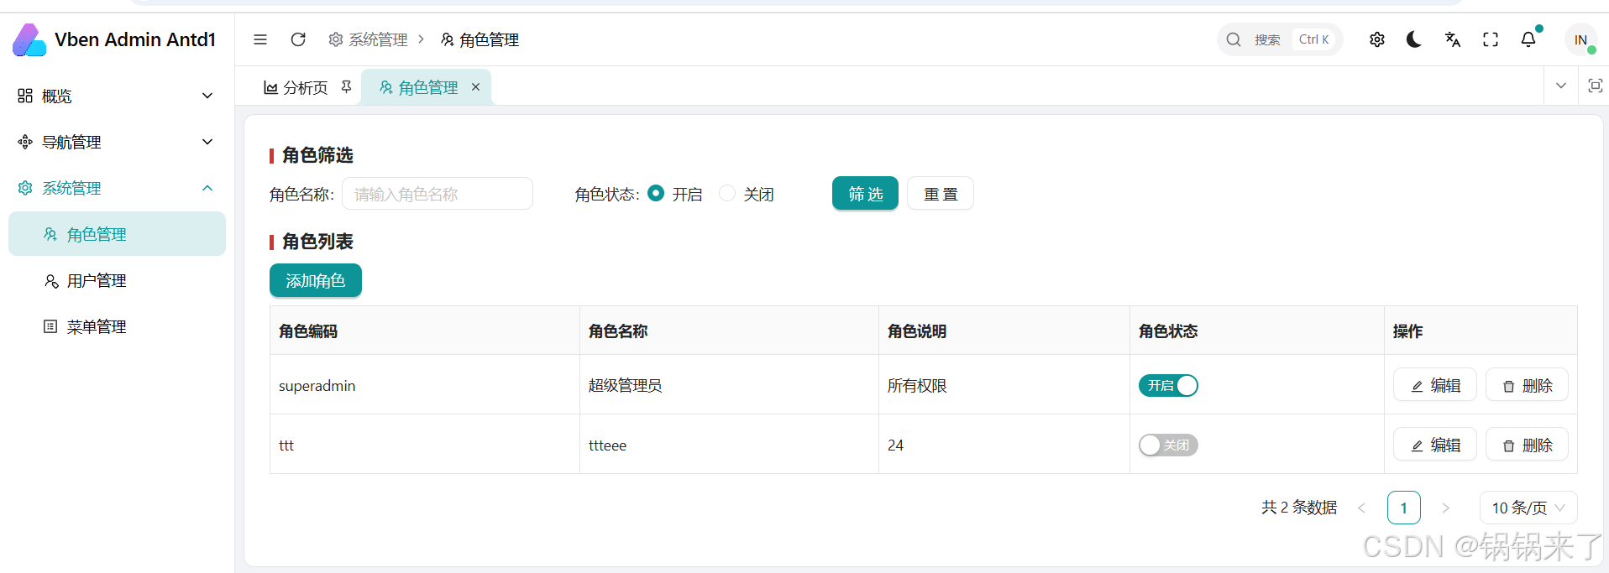Click the 添加角色 button
This screenshot has width=1609, height=573.
pos(316,280)
